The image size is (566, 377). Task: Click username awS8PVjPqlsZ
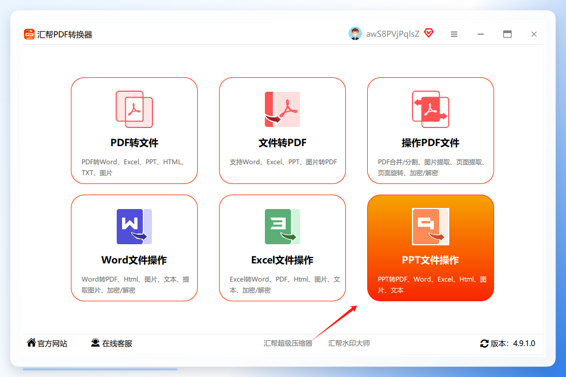click(393, 34)
